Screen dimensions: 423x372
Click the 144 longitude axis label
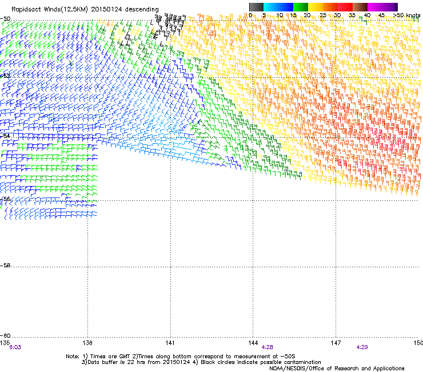(253, 343)
